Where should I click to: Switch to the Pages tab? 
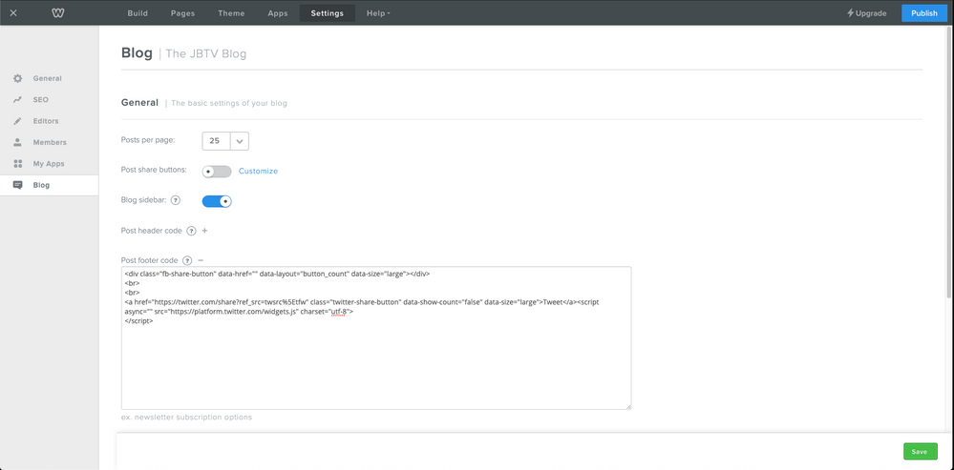click(182, 13)
